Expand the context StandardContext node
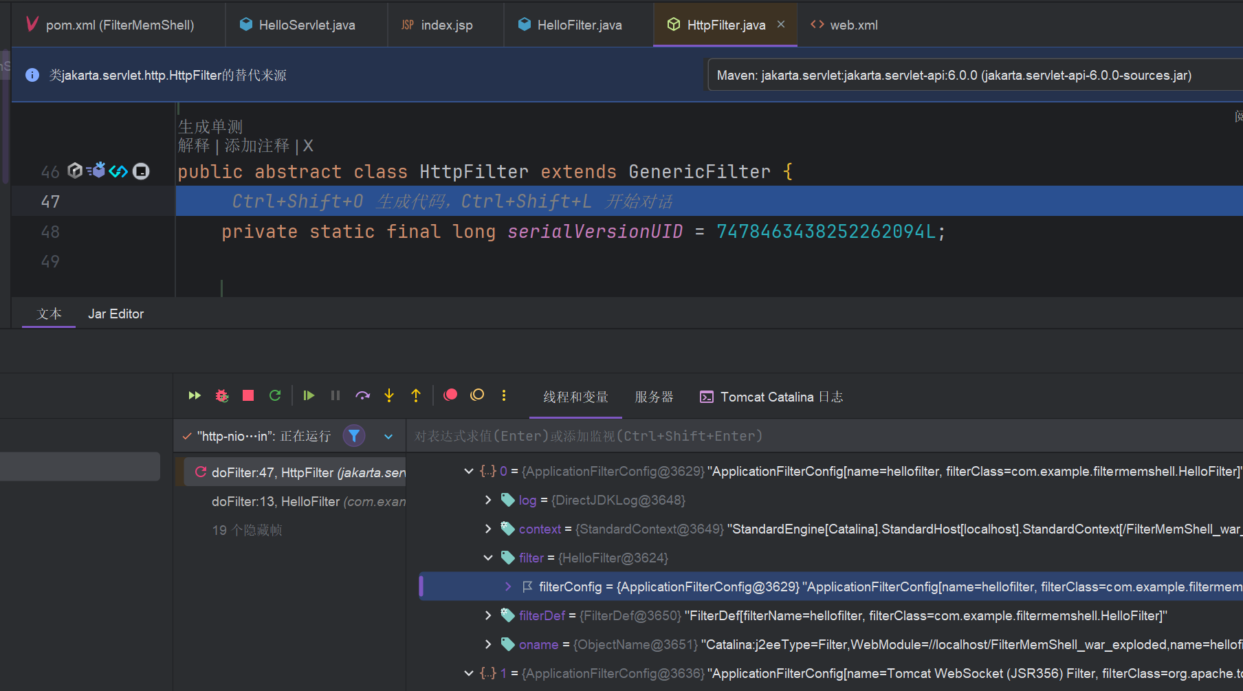 [x=488, y=529]
